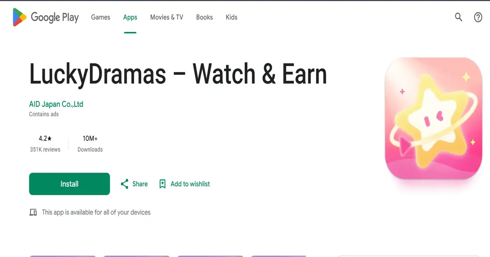Select the Apps tab

click(130, 17)
